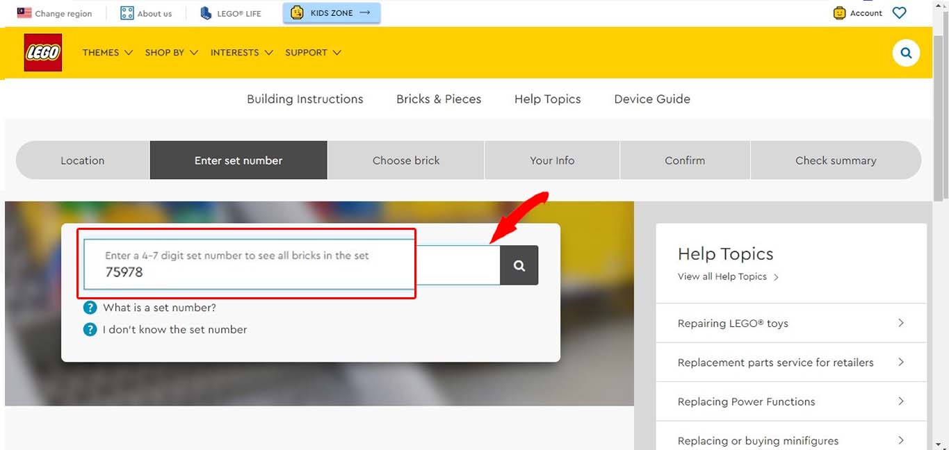Click the Kids Zone minifigure icon
This screenshot has height=450, width=949.
pos(297,12)
